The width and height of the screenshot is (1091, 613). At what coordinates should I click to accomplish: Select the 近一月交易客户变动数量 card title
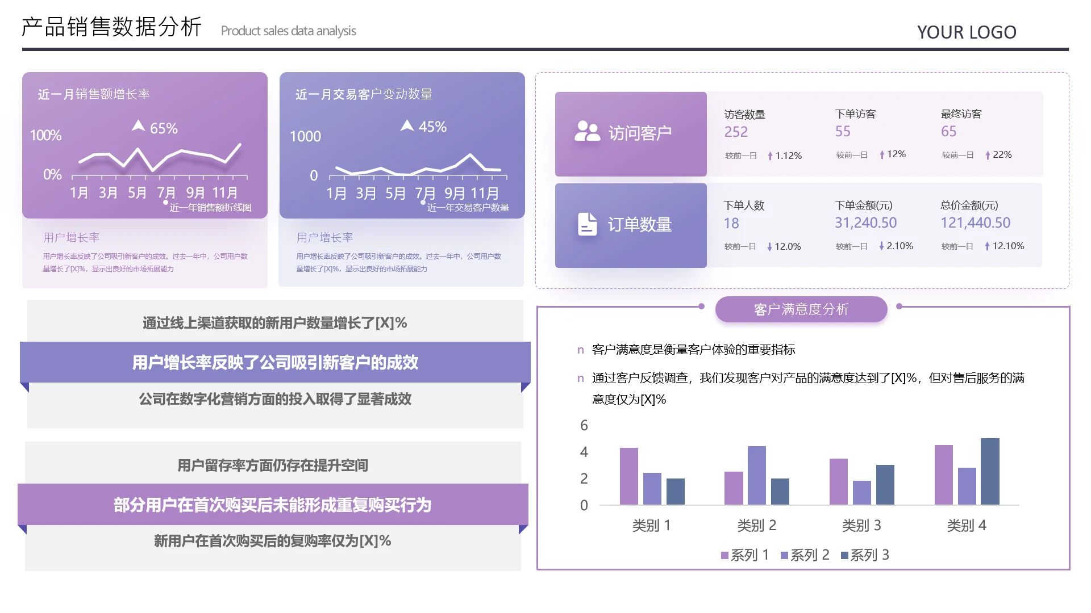364,94
